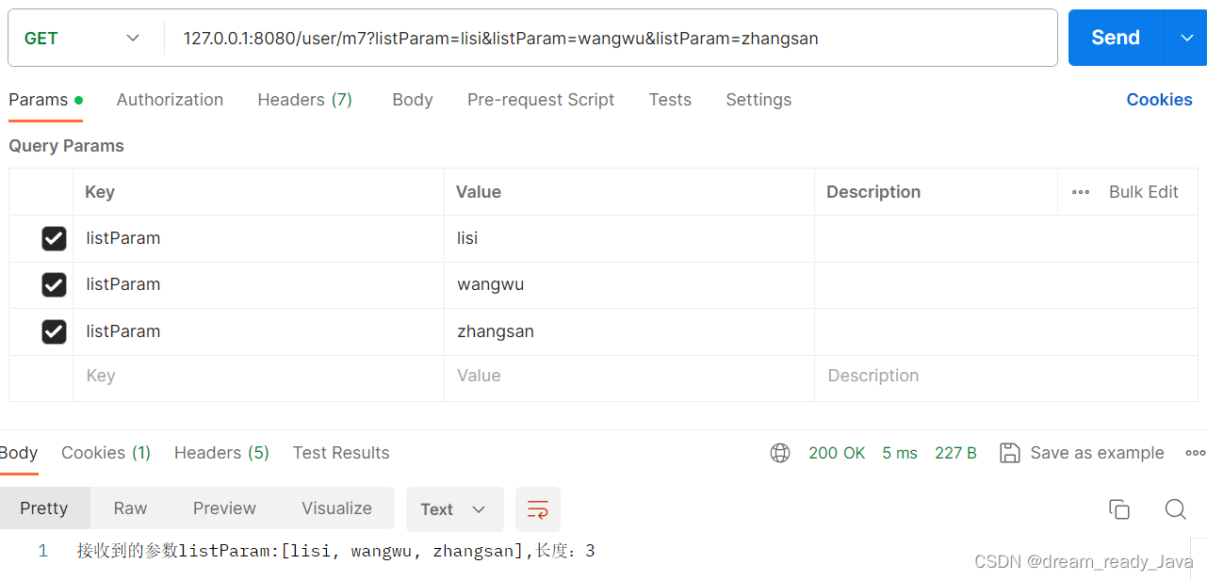Click the globe network icon
1207x580 pixels.
[780, 453]
